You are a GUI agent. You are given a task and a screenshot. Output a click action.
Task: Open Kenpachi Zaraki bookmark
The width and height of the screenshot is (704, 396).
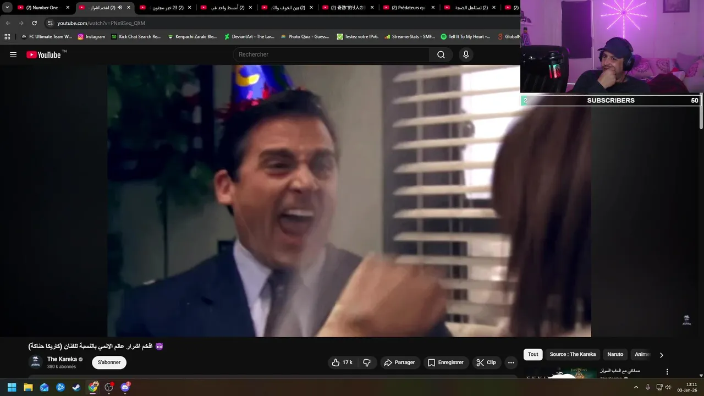[192, 37]
